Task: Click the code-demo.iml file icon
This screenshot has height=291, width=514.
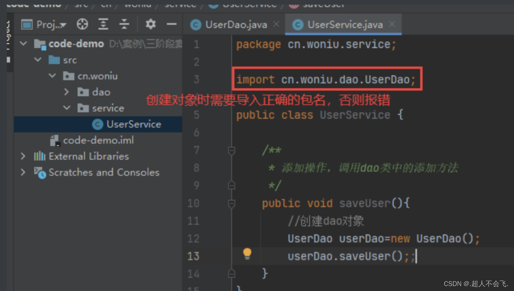Action: (55, 141)
